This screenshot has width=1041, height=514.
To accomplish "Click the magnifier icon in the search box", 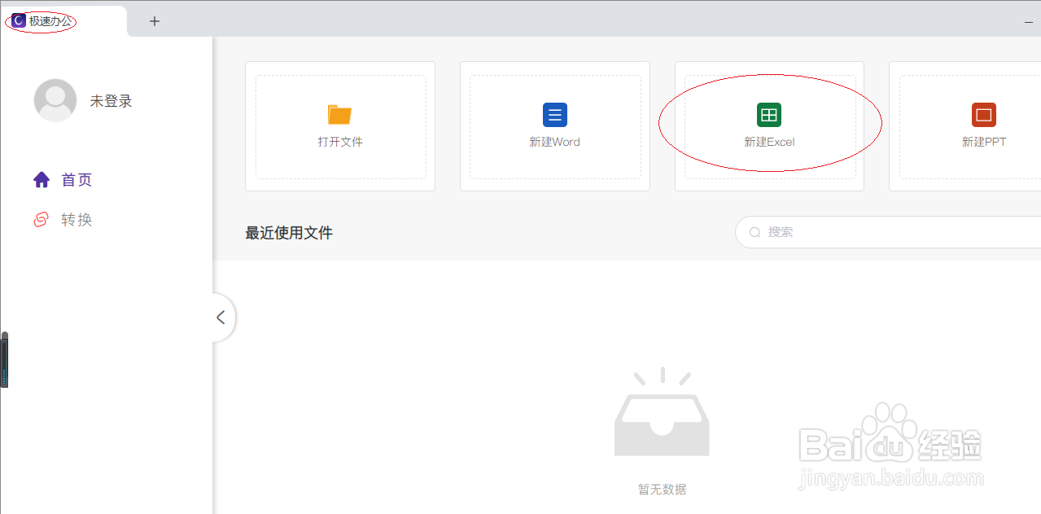I will click(x=755, y=232).
